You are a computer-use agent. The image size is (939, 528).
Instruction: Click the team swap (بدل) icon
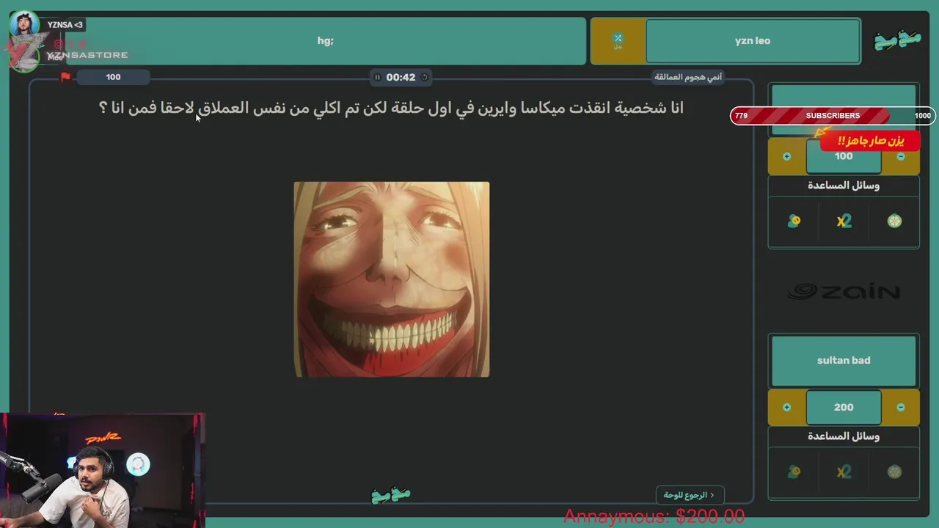coord(618,41)
